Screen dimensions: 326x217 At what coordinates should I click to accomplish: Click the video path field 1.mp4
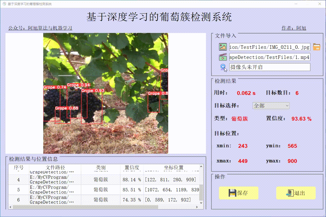click(270, 57)
